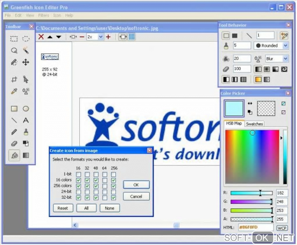Choose the ellipse shape tool
The width and height of the screenshot is (297, 245).
pyautogui.click(x=26, y=109)
